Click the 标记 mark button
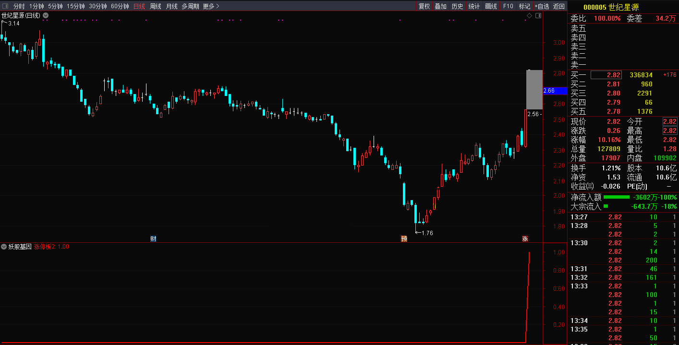 pyautogui.click(x=524, y=6)
